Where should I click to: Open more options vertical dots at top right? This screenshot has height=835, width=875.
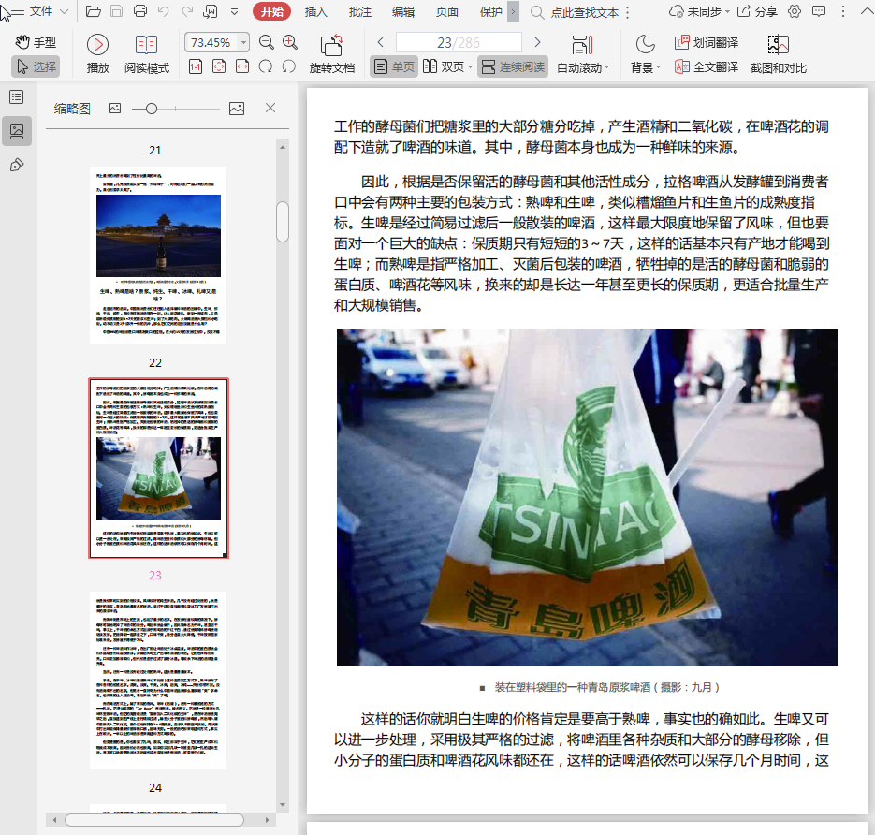(842, 11)
